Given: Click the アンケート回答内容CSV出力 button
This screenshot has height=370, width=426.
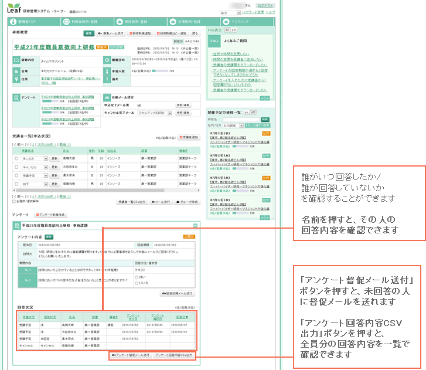Looking at the screenshot, I should 174,355.
